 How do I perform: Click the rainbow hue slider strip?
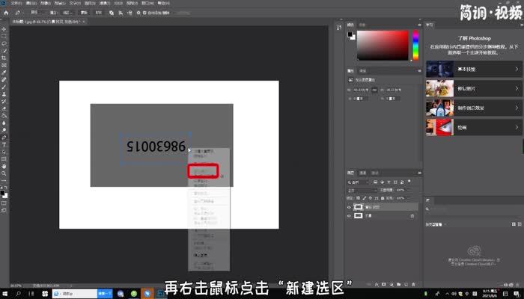pos(415,45)
